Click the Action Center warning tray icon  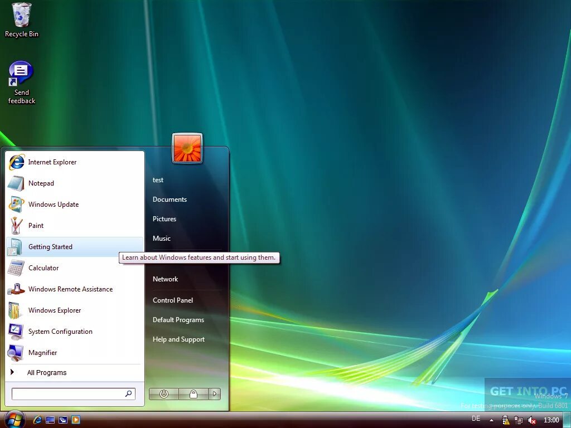pos(505,420)
